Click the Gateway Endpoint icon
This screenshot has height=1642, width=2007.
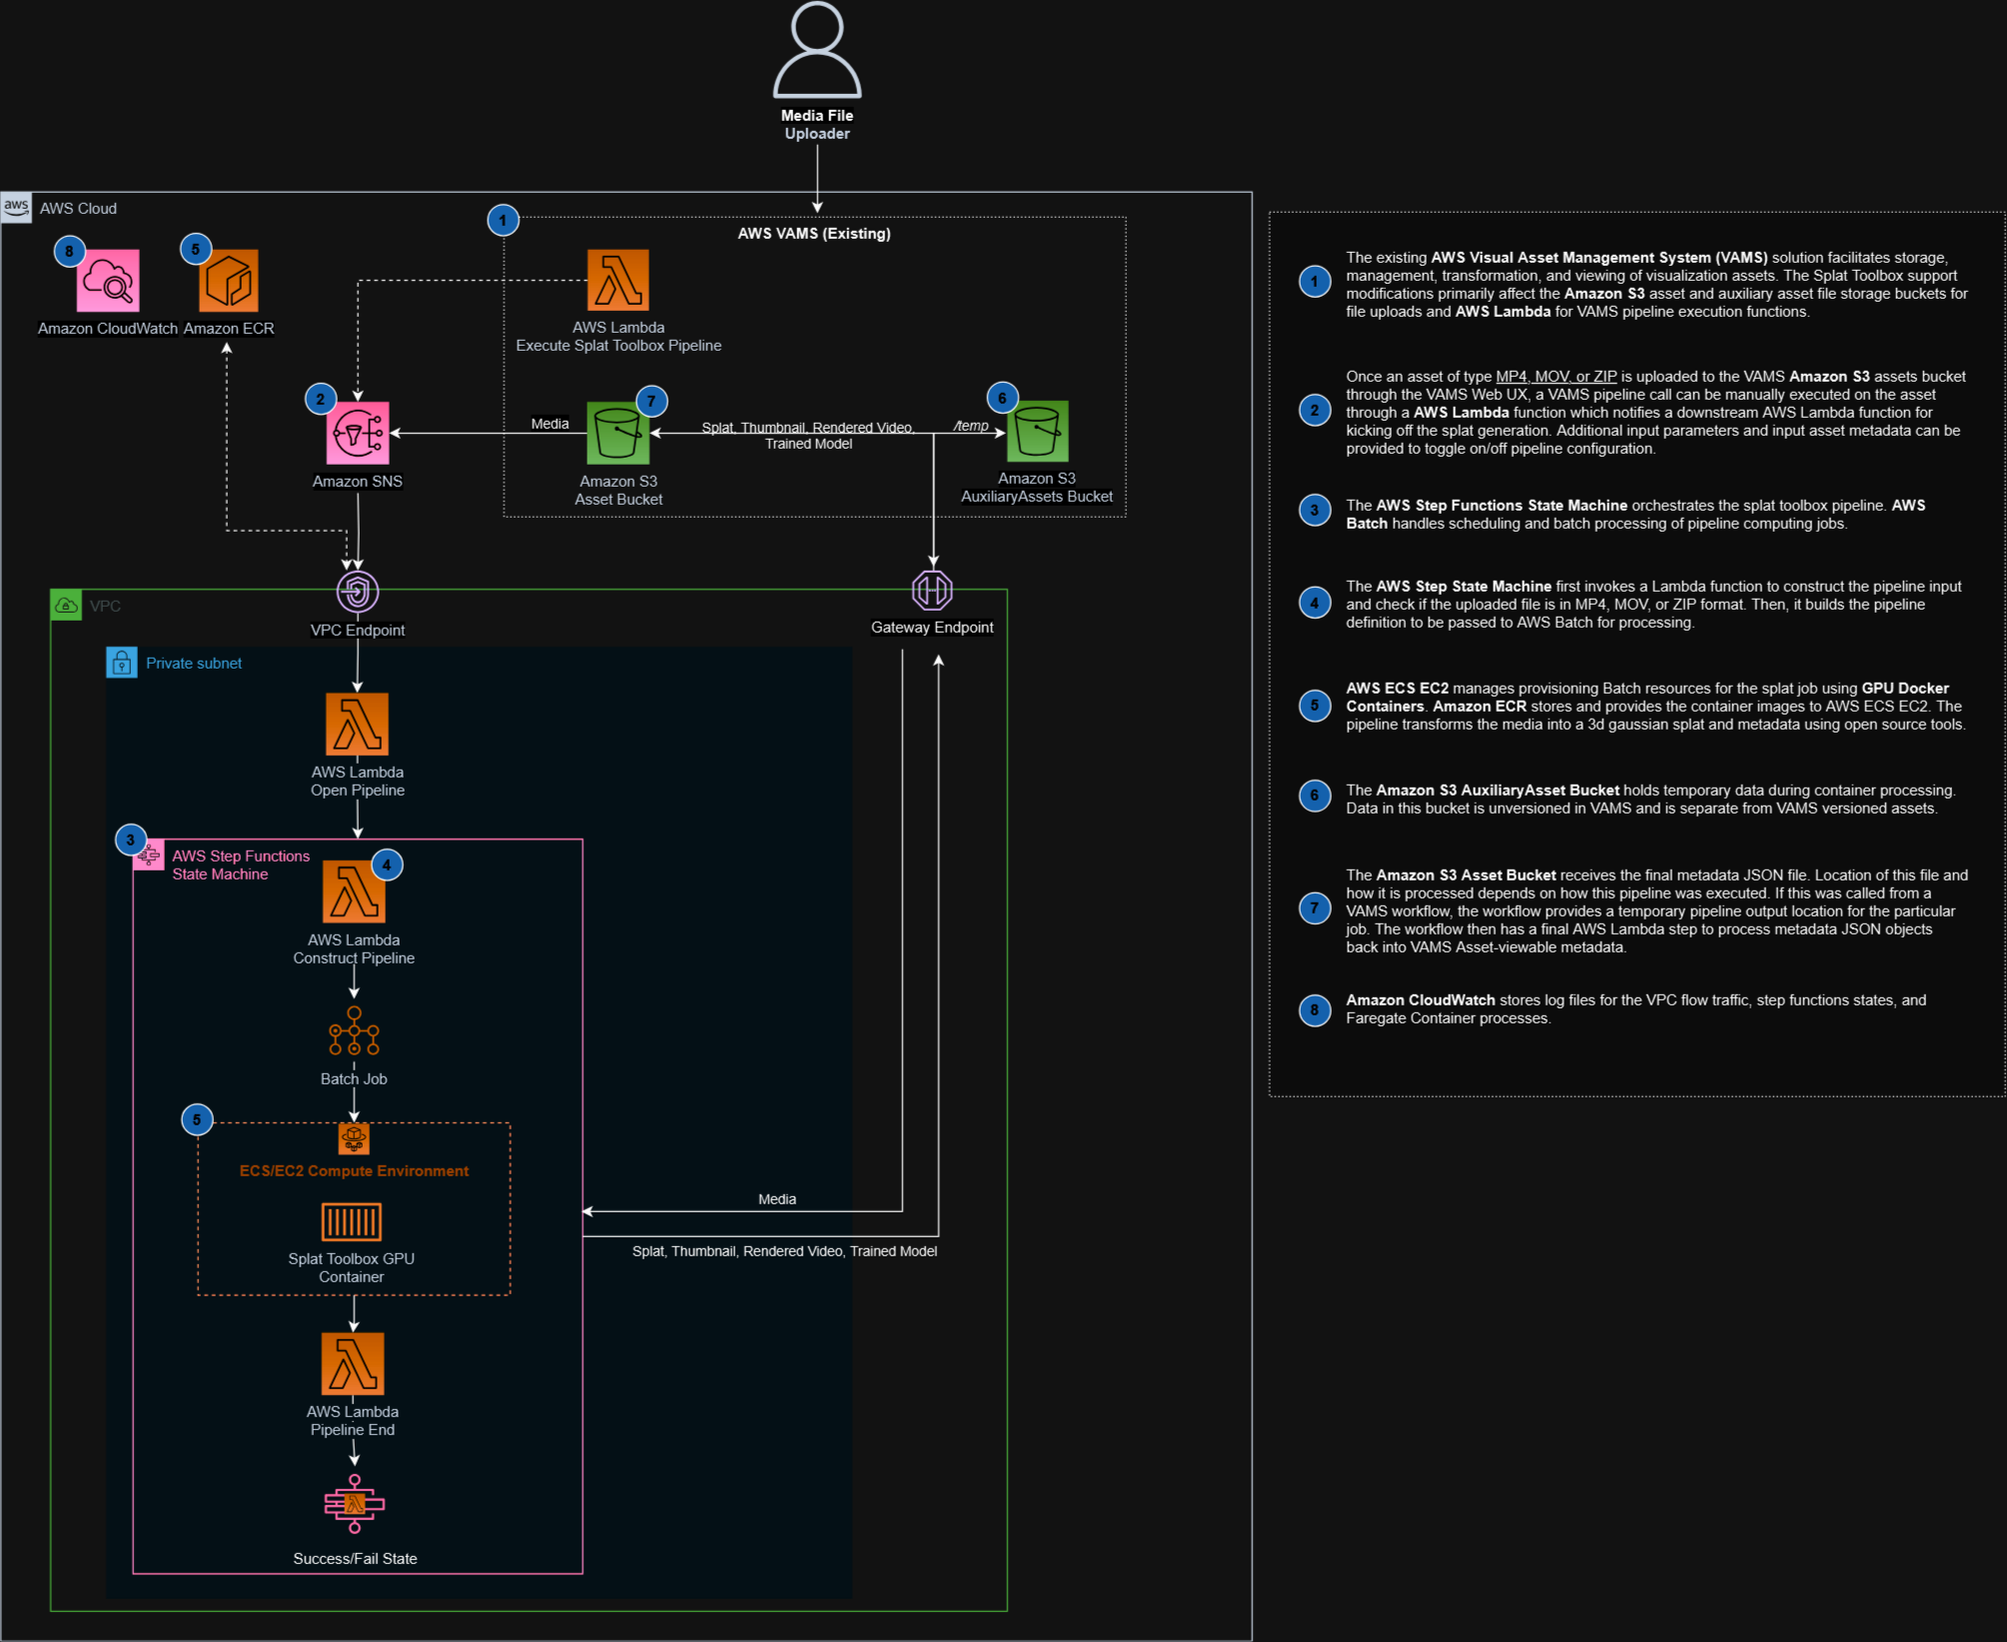point(932,591)
